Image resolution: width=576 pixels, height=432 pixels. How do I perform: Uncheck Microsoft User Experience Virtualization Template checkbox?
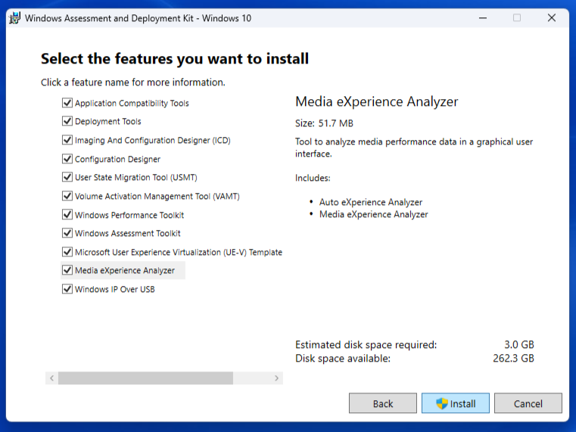coord(67,252)
